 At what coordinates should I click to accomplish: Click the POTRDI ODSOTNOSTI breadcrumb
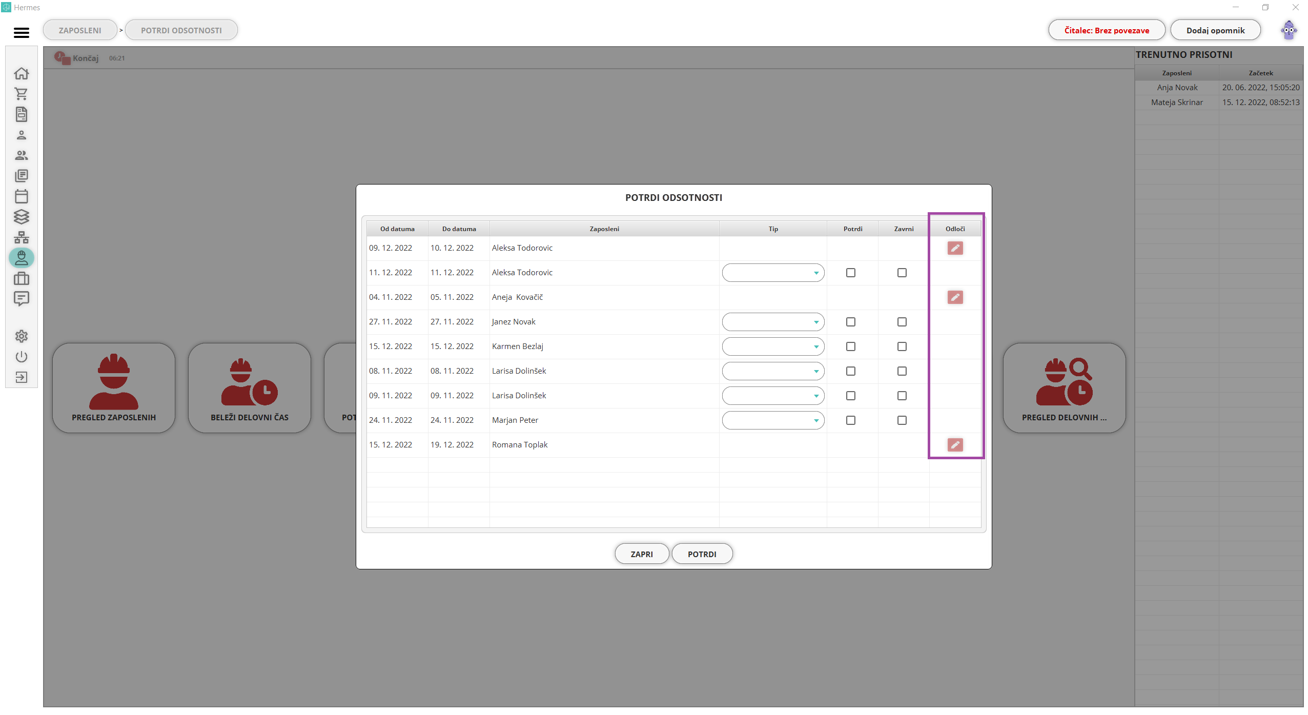tap(181, 30)
